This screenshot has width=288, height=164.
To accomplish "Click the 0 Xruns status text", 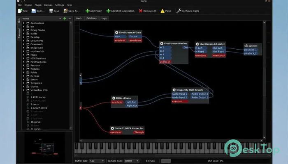I will [x=150, y=161].
